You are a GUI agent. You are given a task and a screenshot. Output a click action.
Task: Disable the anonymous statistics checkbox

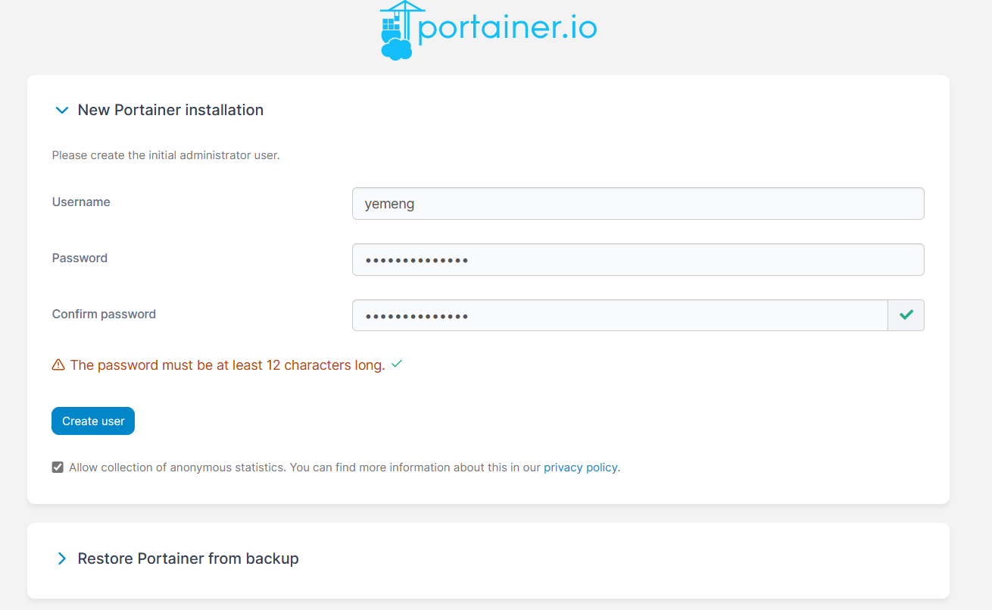(58, 468)
